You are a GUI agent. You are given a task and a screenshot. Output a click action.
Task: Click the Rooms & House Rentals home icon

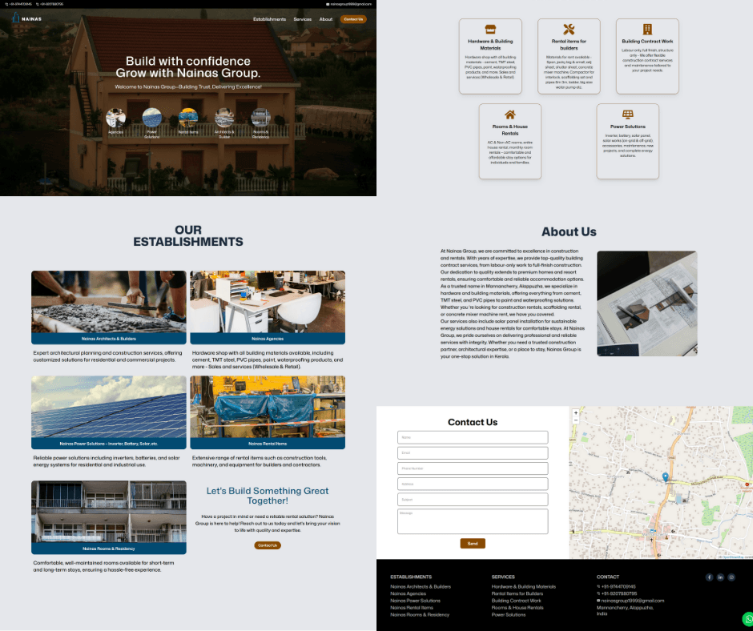pyautogui.click(x=509, y=115)
